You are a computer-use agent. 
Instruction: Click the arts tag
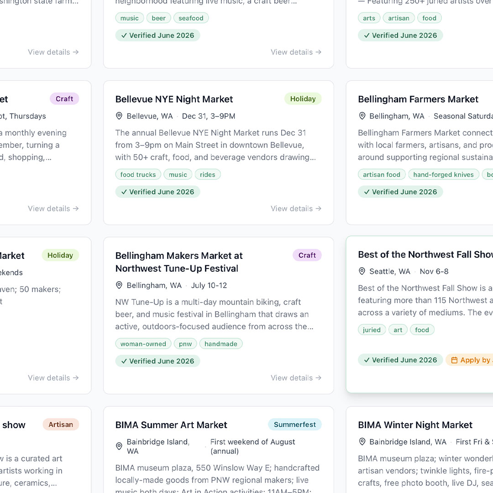369,18
